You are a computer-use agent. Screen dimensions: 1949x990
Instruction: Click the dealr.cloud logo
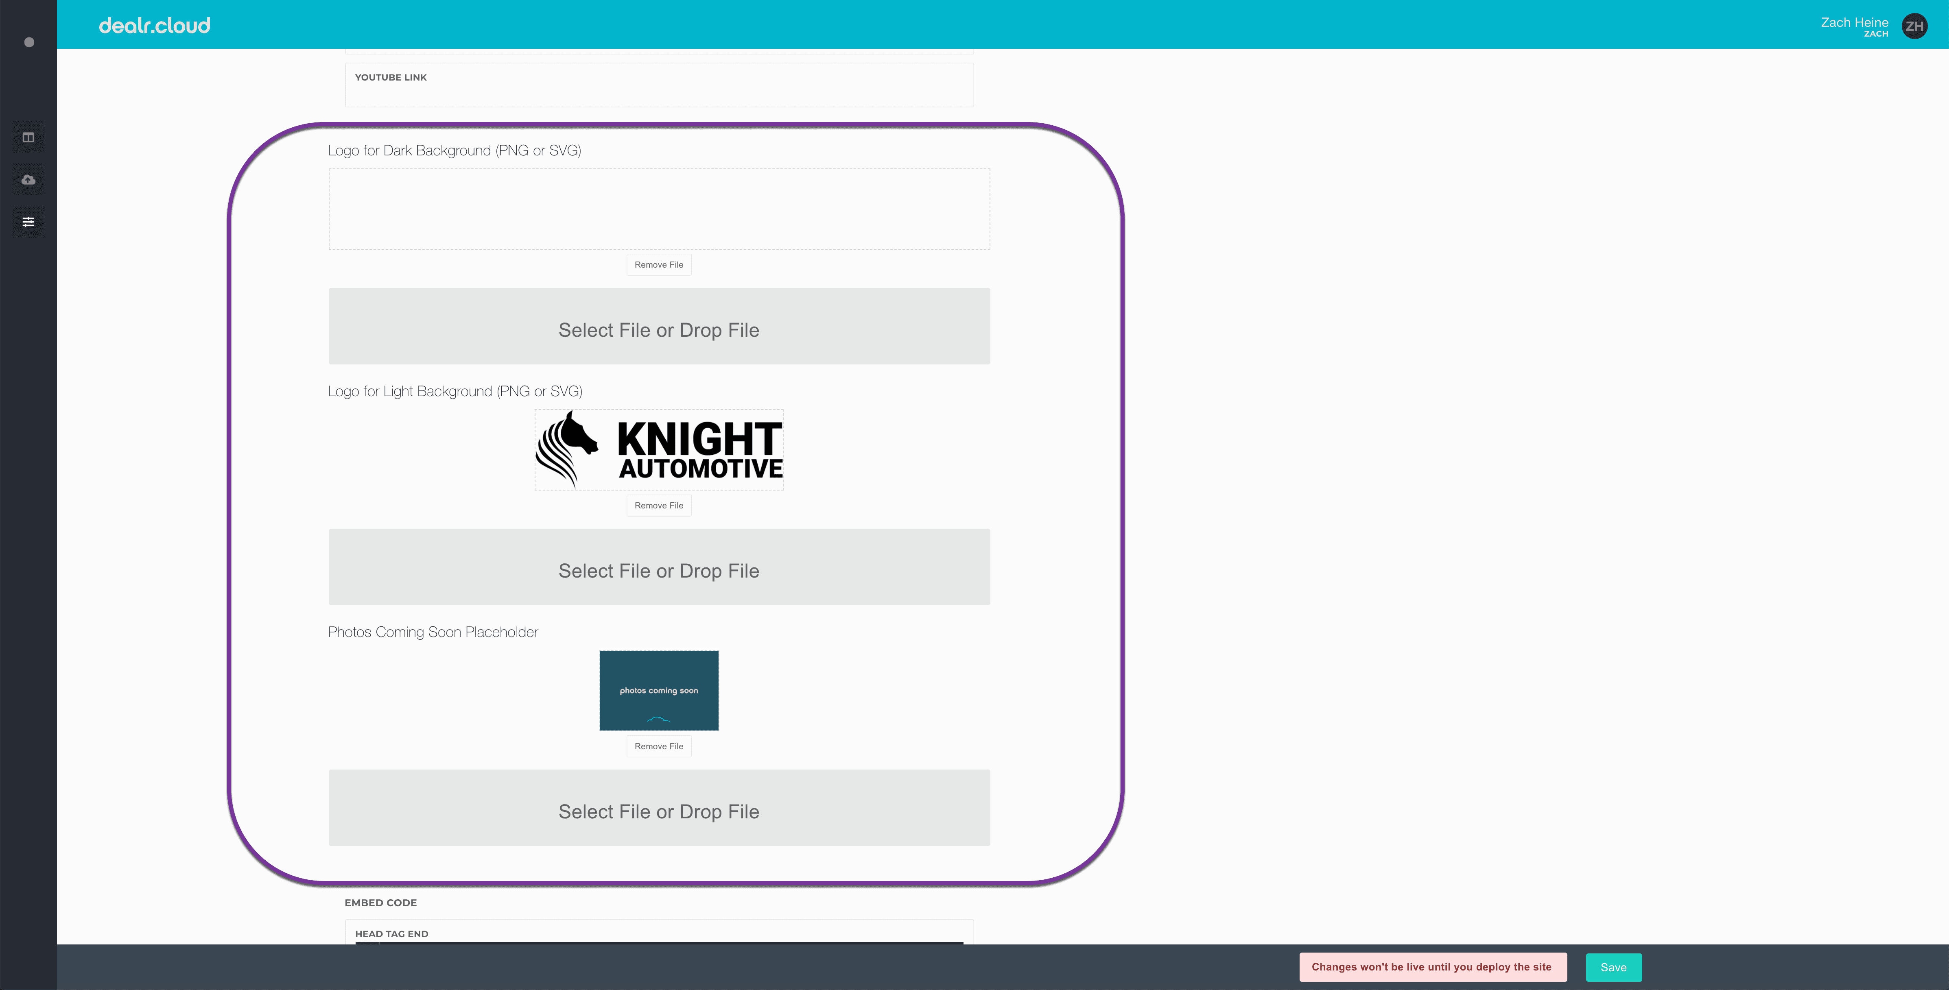coord(154,26)
